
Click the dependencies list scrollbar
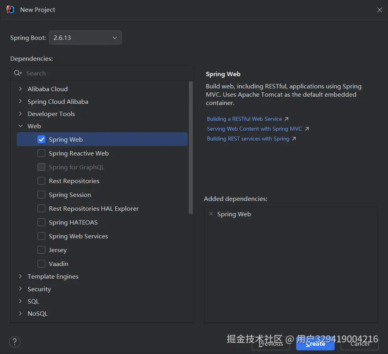[x=191, y=147]
